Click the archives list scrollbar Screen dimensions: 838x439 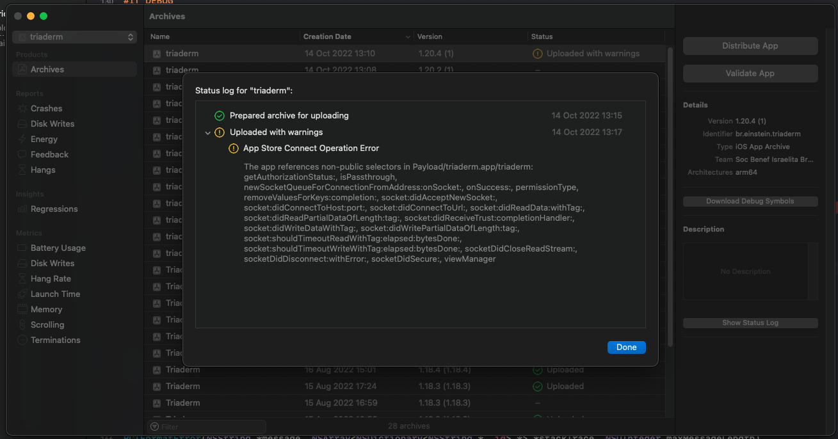click(670, 192)
